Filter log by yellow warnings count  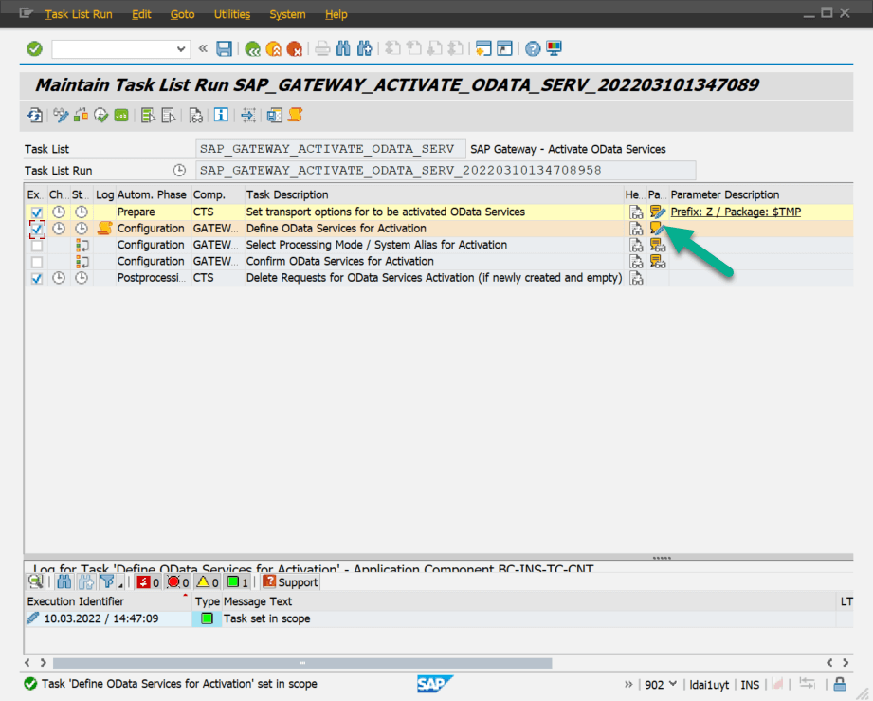point(209,582)
